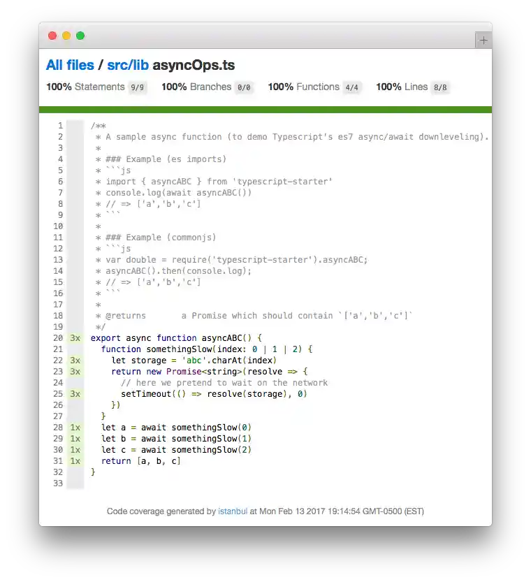Click the 'let c = await somethingSlow(2)' line

[x=177, y=450]
